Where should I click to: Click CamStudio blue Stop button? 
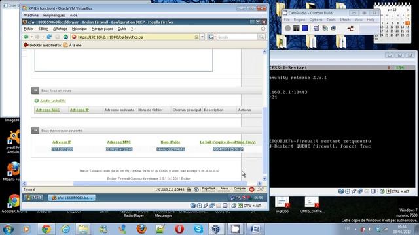[x=305, y=28]
